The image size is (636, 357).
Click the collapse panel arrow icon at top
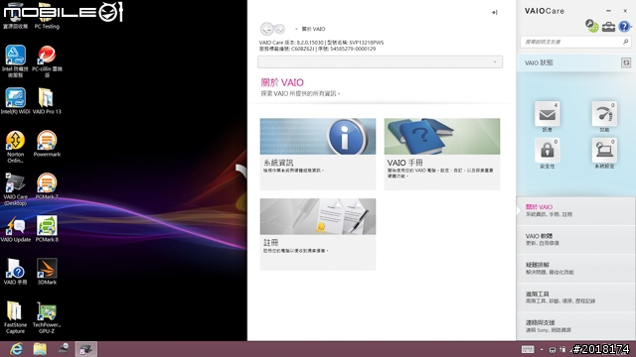point(495,13)
